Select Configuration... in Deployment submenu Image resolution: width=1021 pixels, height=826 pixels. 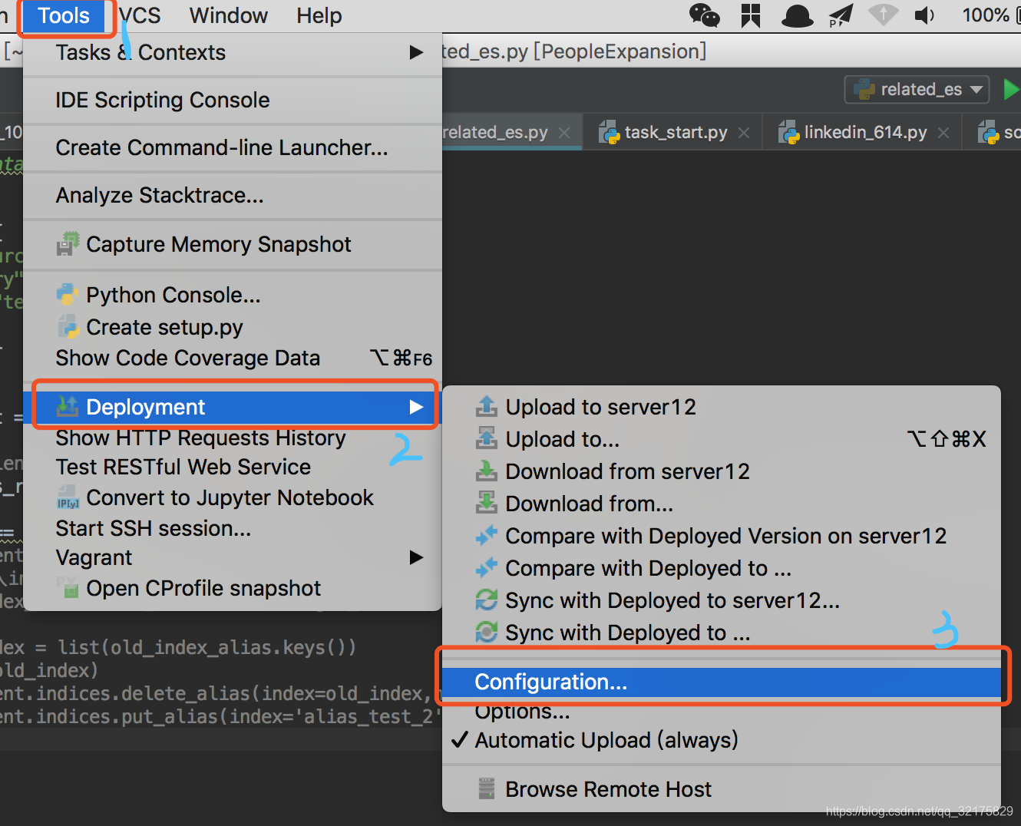pos(722,682)
